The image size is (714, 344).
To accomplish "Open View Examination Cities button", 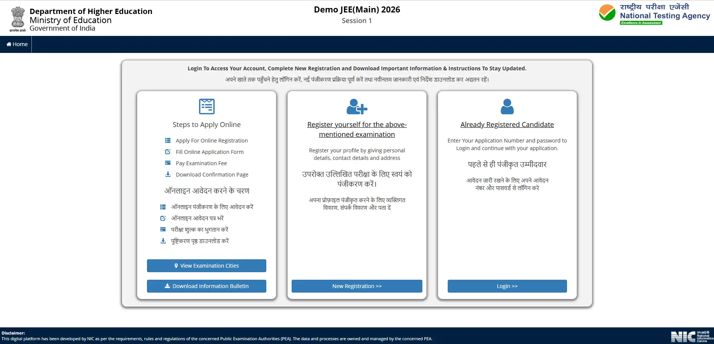I will click(x=206, y=266).
